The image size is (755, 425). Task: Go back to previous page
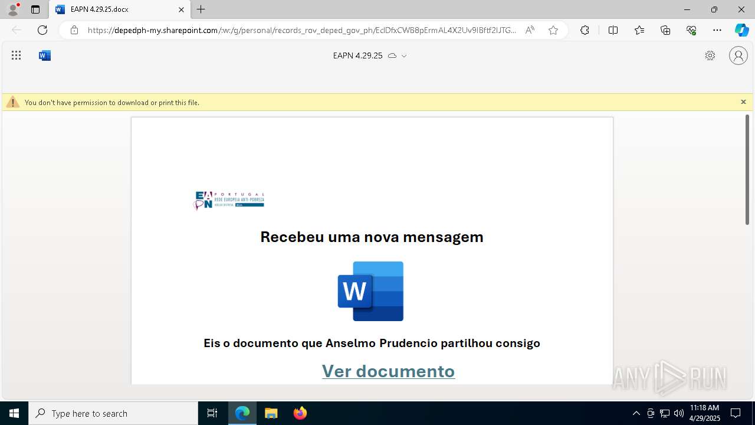point(17,30)
